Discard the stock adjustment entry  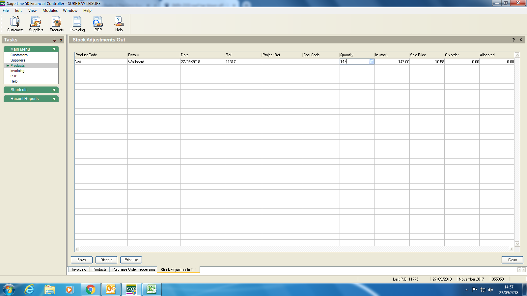[x=106, y=260]
